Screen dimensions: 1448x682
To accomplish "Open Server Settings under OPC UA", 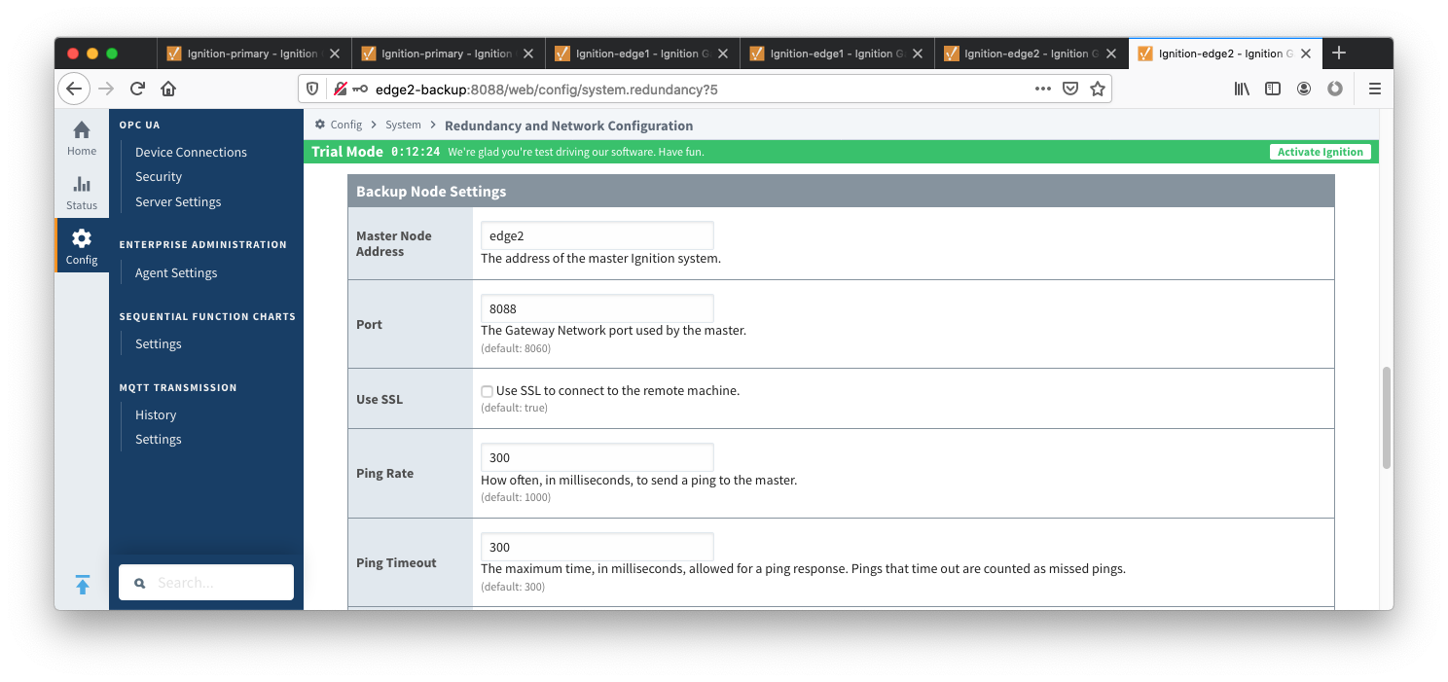I will click(178, 202).
